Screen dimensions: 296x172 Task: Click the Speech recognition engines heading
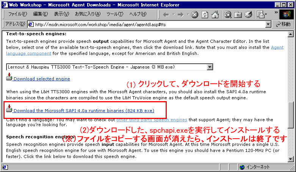tap(41, 137)
